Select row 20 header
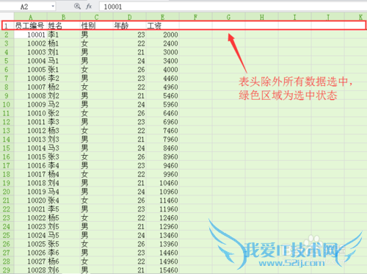 click(x=7, y=192)
